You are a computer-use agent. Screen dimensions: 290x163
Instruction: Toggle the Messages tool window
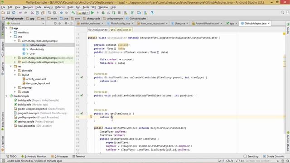[x=59, y=156]
